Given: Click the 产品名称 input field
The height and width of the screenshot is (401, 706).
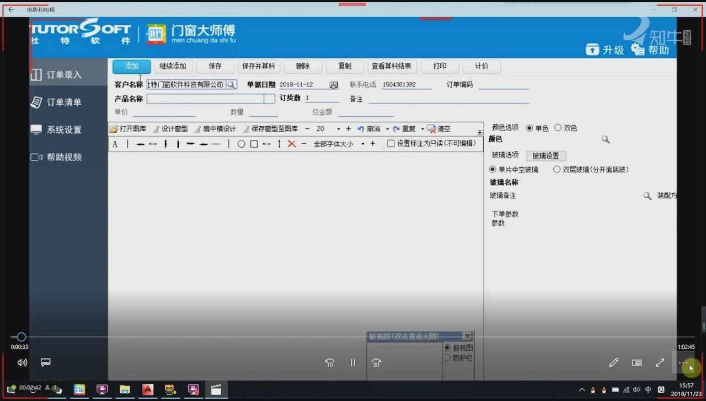Looking at the screenshot, I should (205, 99).
